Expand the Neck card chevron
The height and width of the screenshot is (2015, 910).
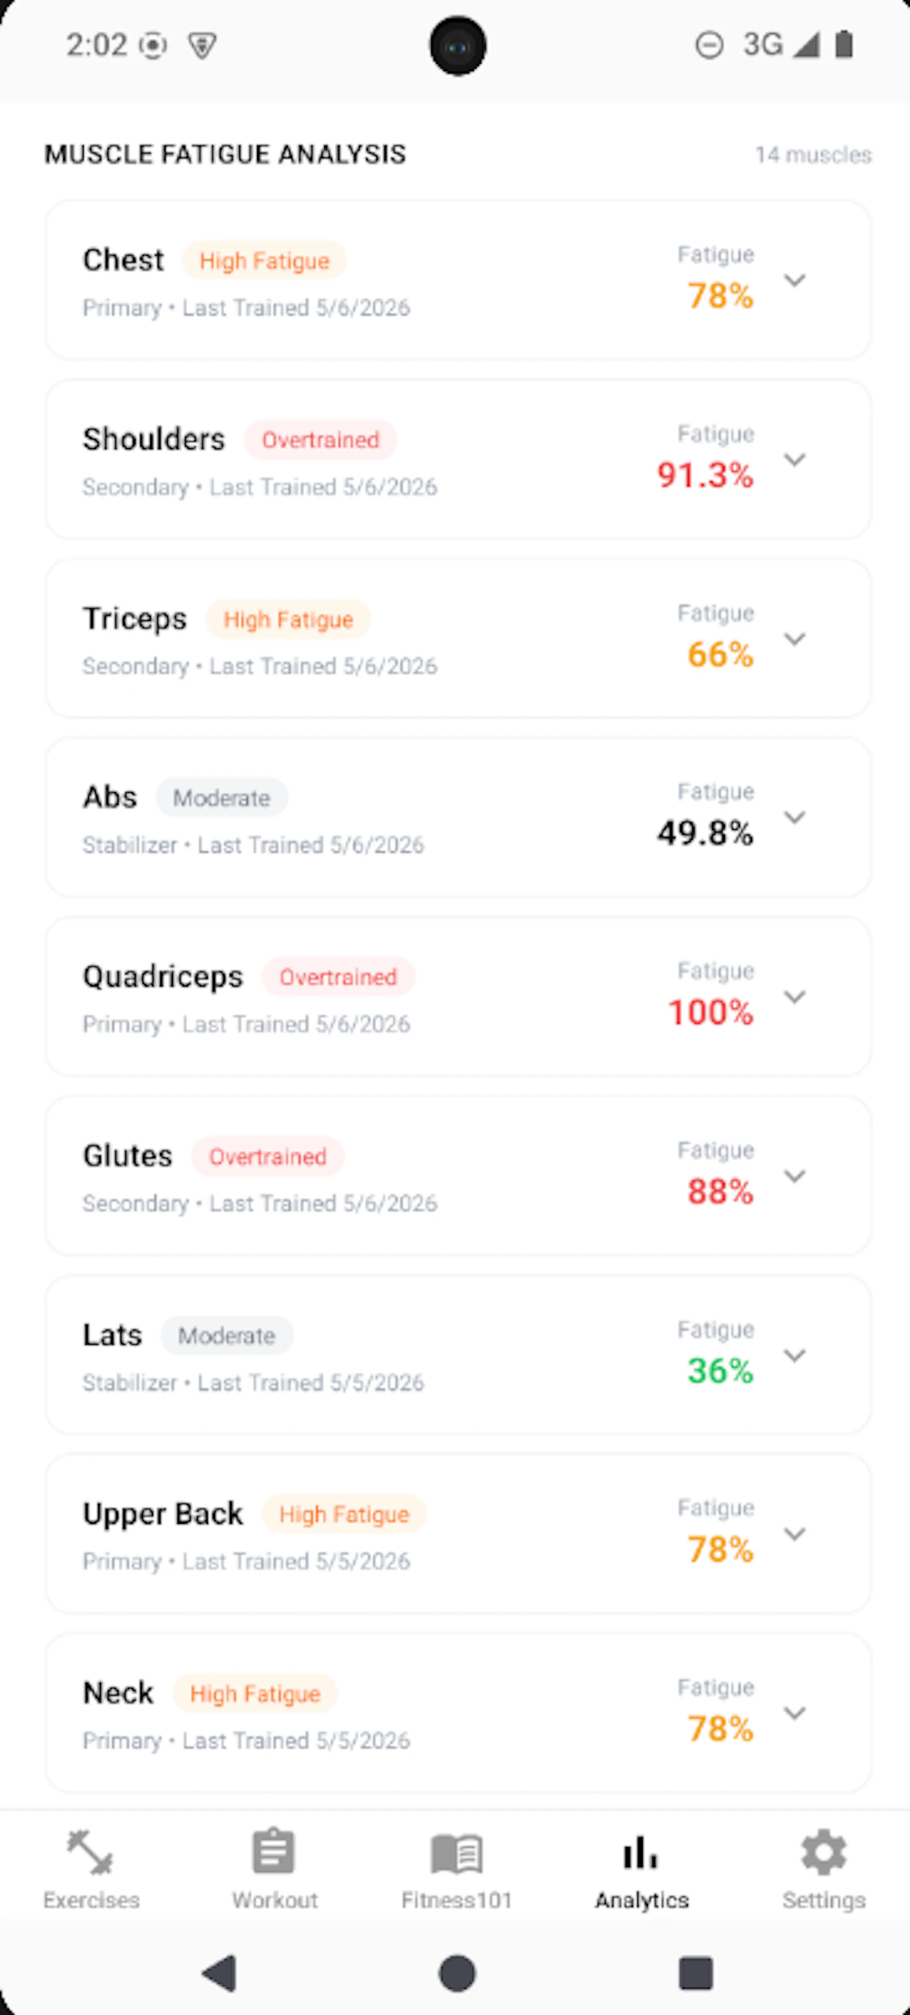795,1713
